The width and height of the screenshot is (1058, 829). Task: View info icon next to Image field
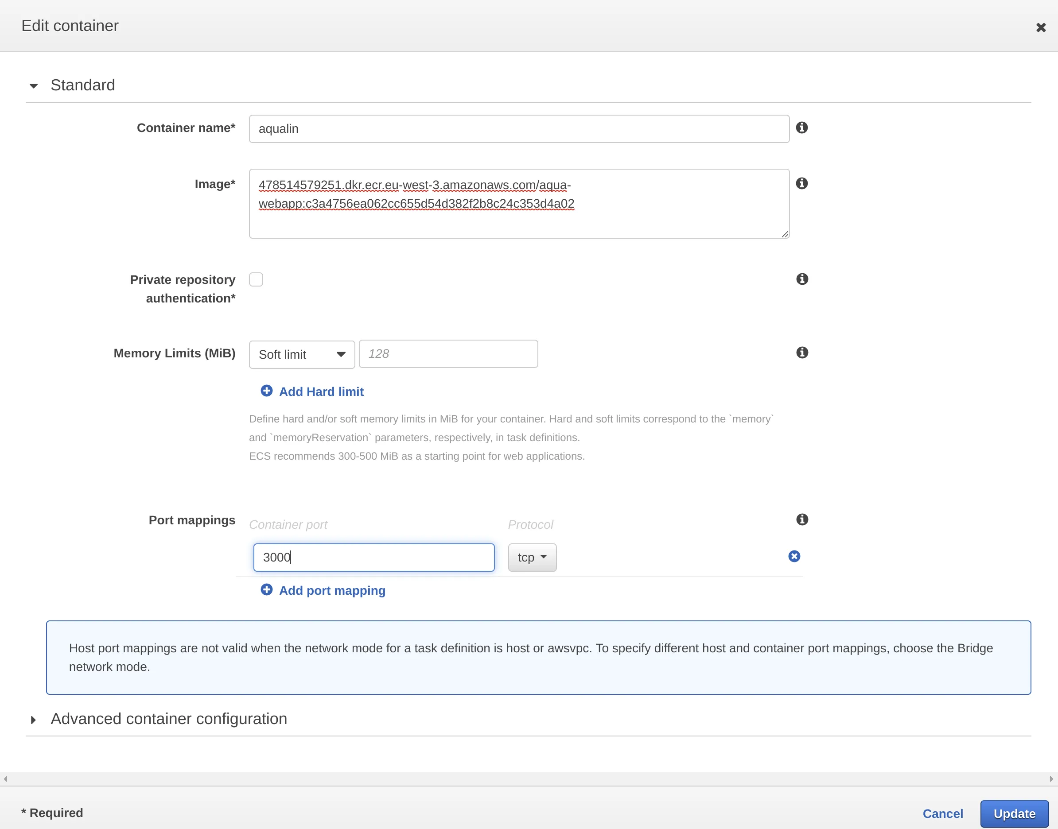(x=801, y=183)
